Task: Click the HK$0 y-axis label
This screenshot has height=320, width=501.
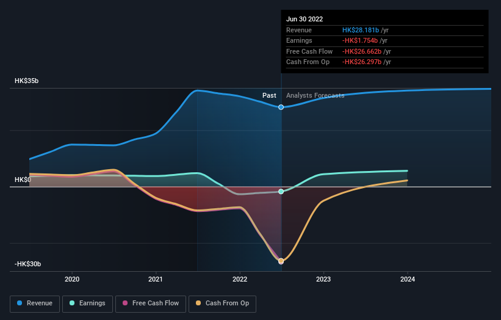Action: 23,180
